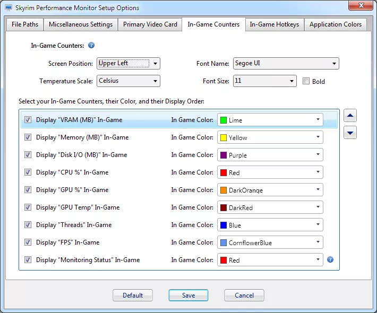
Task: Uncheck Display GPU % In-Game
Action: point(28,190)
